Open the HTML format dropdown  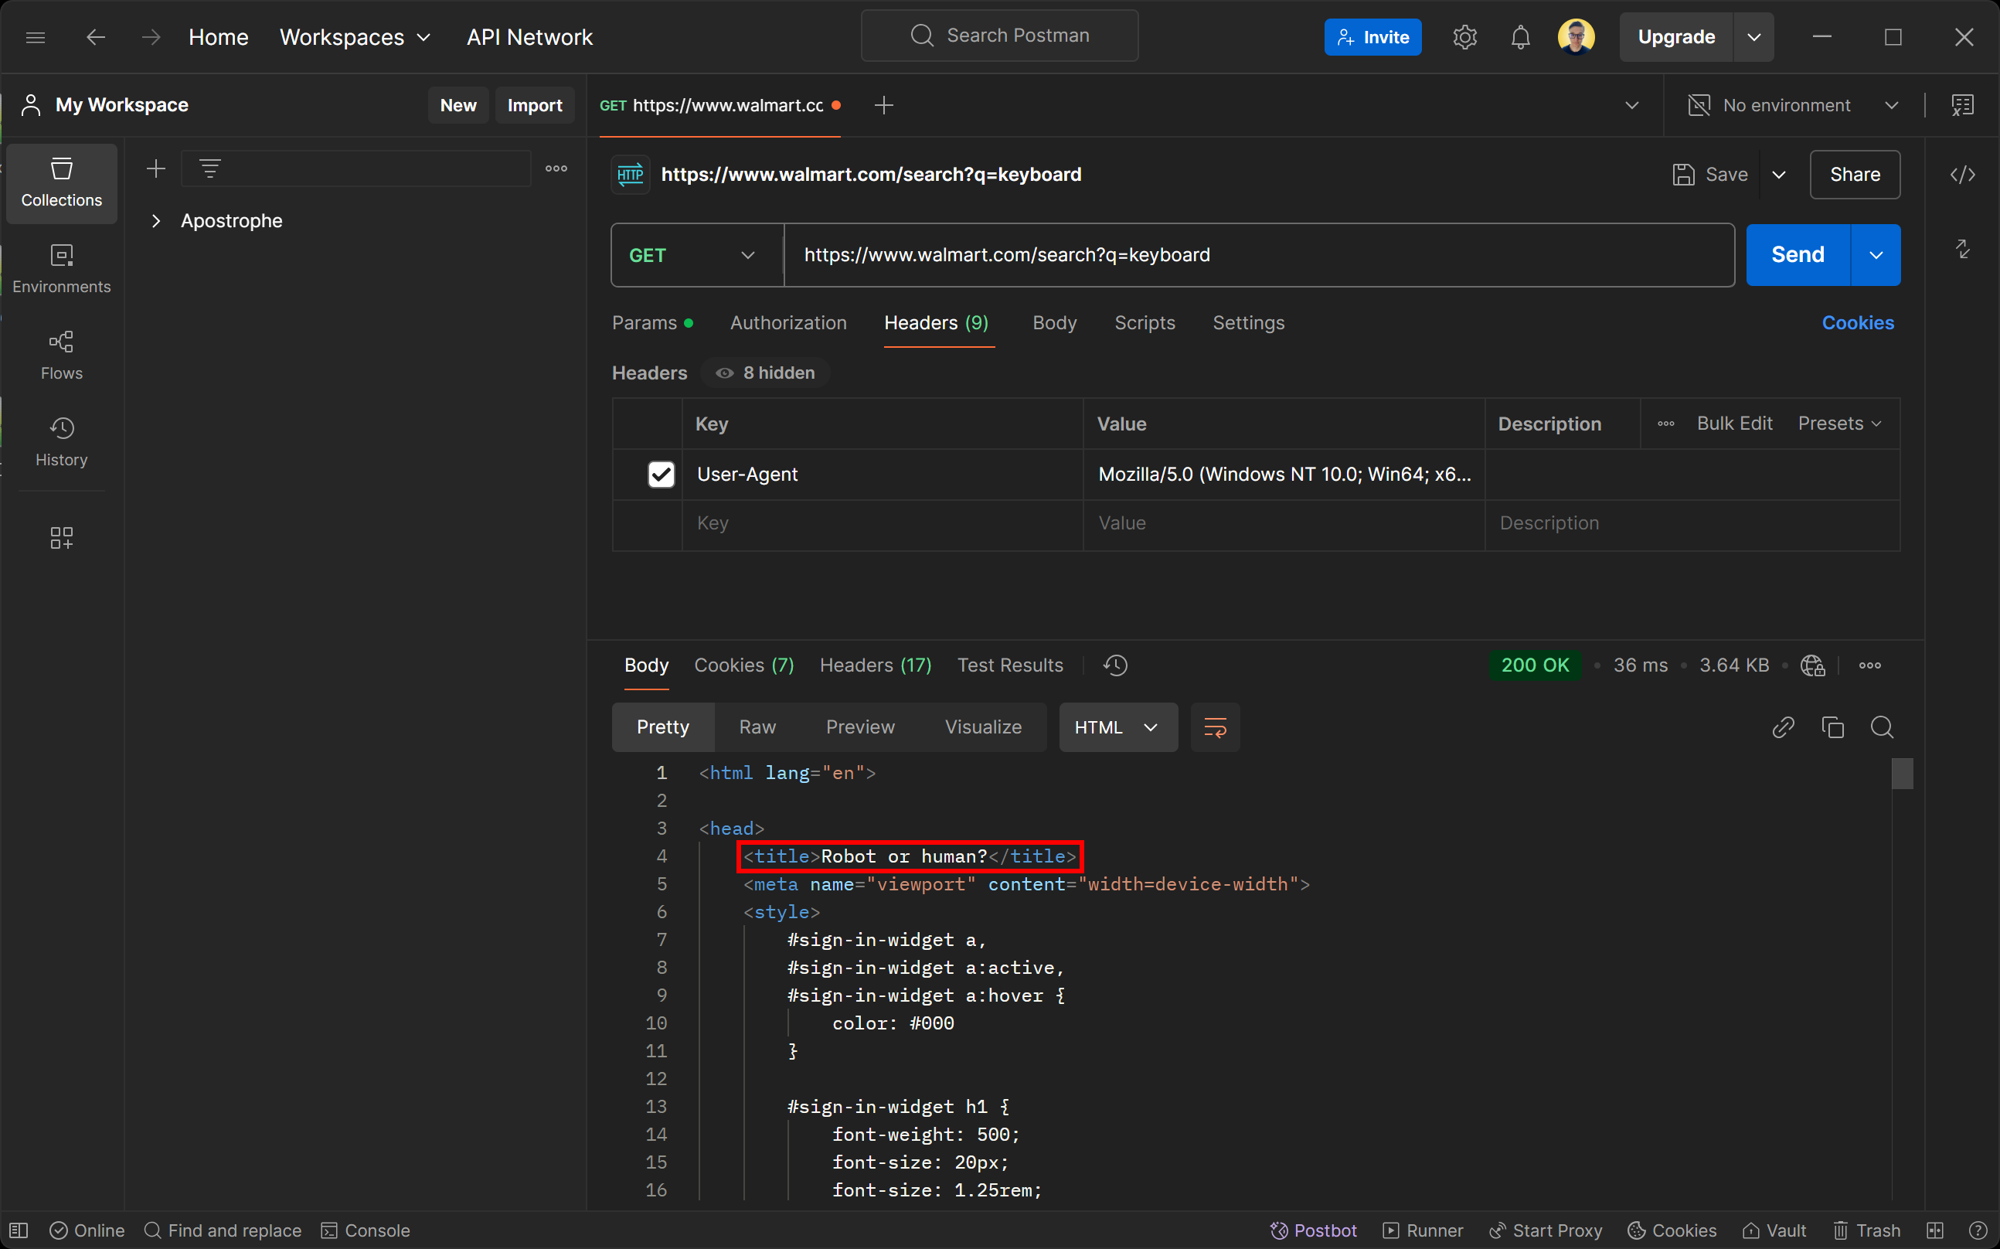[x=1117, y=727]
